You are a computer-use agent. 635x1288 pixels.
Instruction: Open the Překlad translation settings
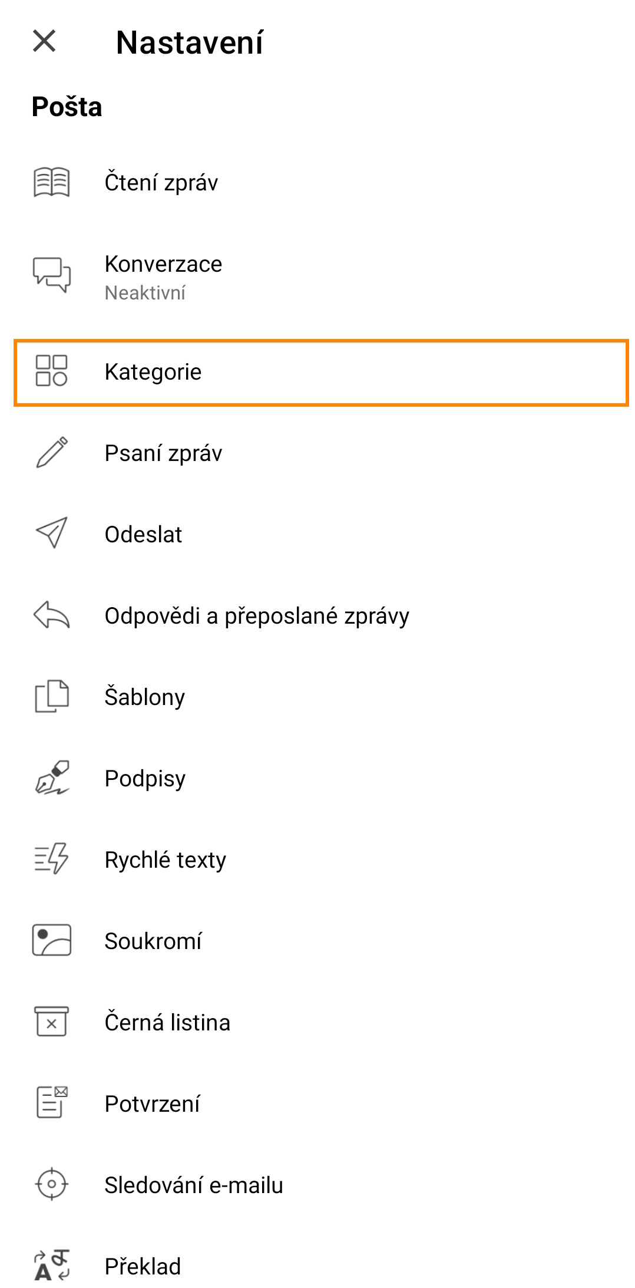click(143, 1267)
